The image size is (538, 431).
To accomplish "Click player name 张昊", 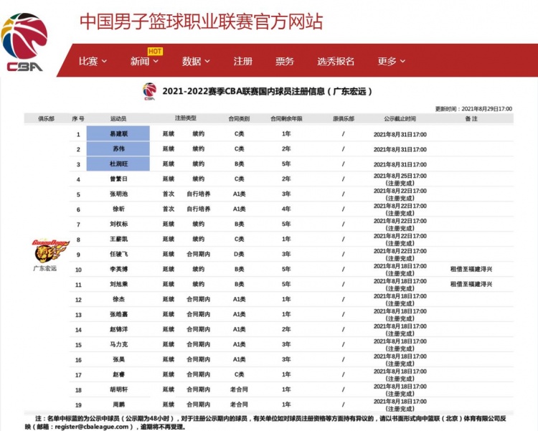I will click(118, 359).
